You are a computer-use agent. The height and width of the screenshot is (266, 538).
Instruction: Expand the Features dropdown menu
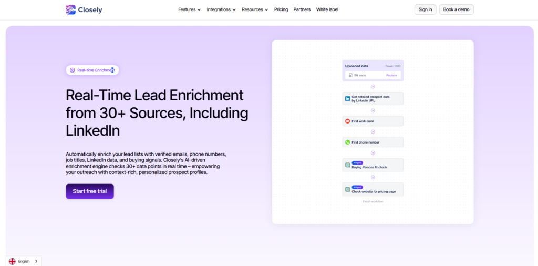189,9
